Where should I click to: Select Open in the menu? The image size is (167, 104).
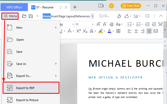(31, 40)
